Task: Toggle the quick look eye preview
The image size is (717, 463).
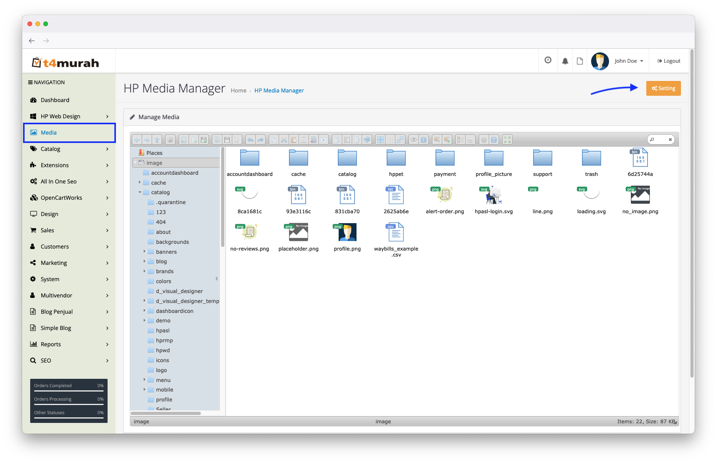Action: pyautogui.click(x=414, y=140)
